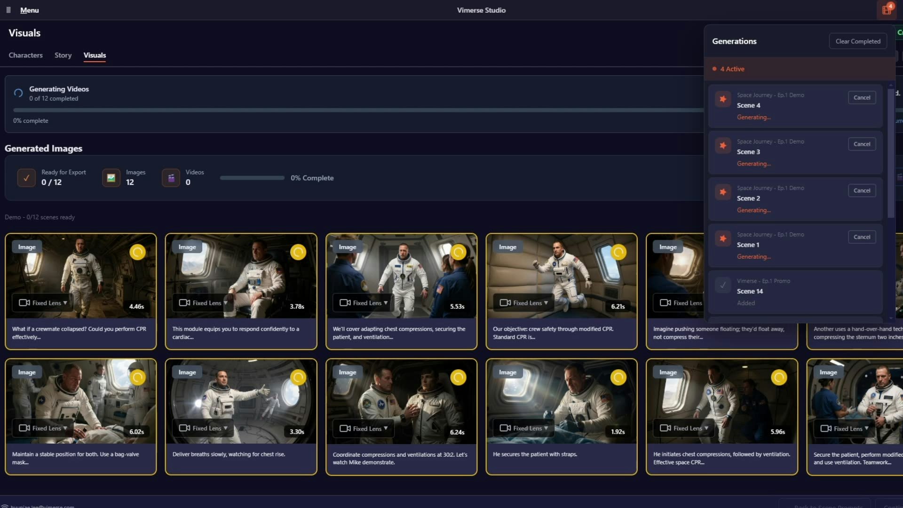This screenshot has height=508, width=903.
Task: Open the Generations panel via the film icon
Action: pyautogui.click(x=887, y=9)
